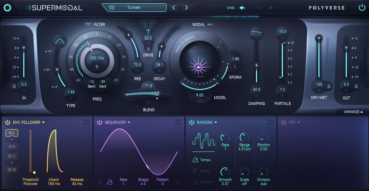Open the Env. Follower type dropdown
This screenshot has height=191, width=369.
coord(43,122)
